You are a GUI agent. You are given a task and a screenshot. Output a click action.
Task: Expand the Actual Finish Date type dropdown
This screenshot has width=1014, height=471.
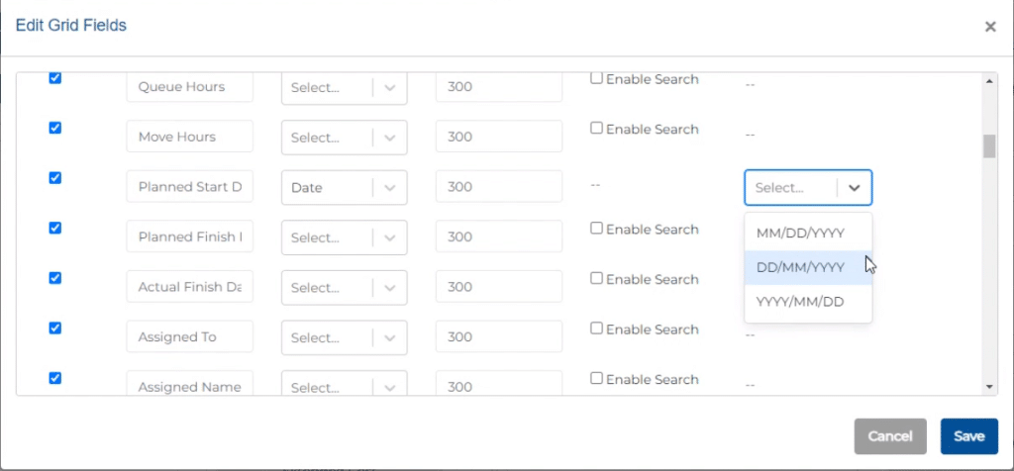click(344, 288)
